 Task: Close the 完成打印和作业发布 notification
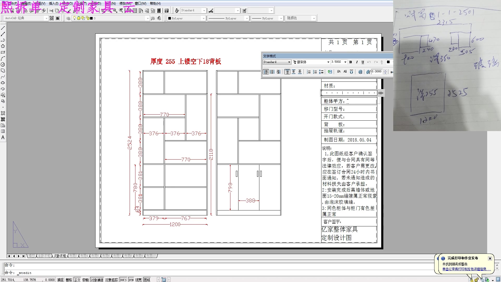pyautogui.click(x=490, y=258)
